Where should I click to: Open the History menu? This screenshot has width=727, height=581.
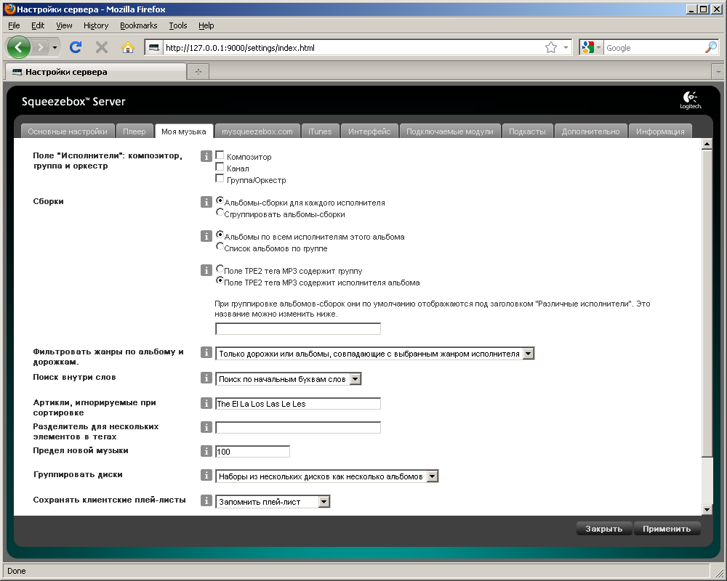[96, 25]
